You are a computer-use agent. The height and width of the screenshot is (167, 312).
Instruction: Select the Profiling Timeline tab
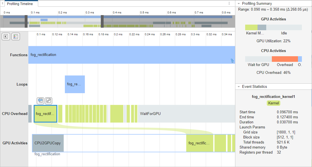tap(20, 4)
